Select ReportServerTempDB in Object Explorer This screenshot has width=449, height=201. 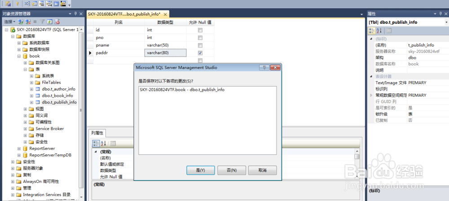pyautogui.click(x=50, y=155)
